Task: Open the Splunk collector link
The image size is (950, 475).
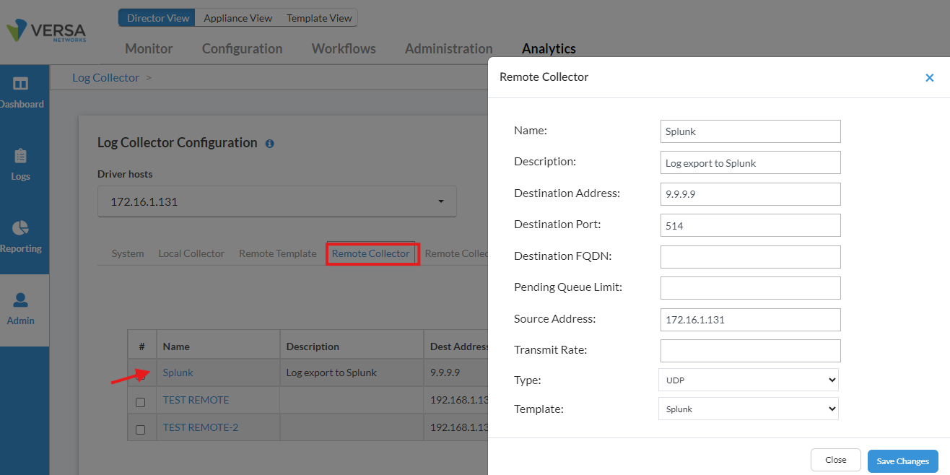Action: [178, 373]
